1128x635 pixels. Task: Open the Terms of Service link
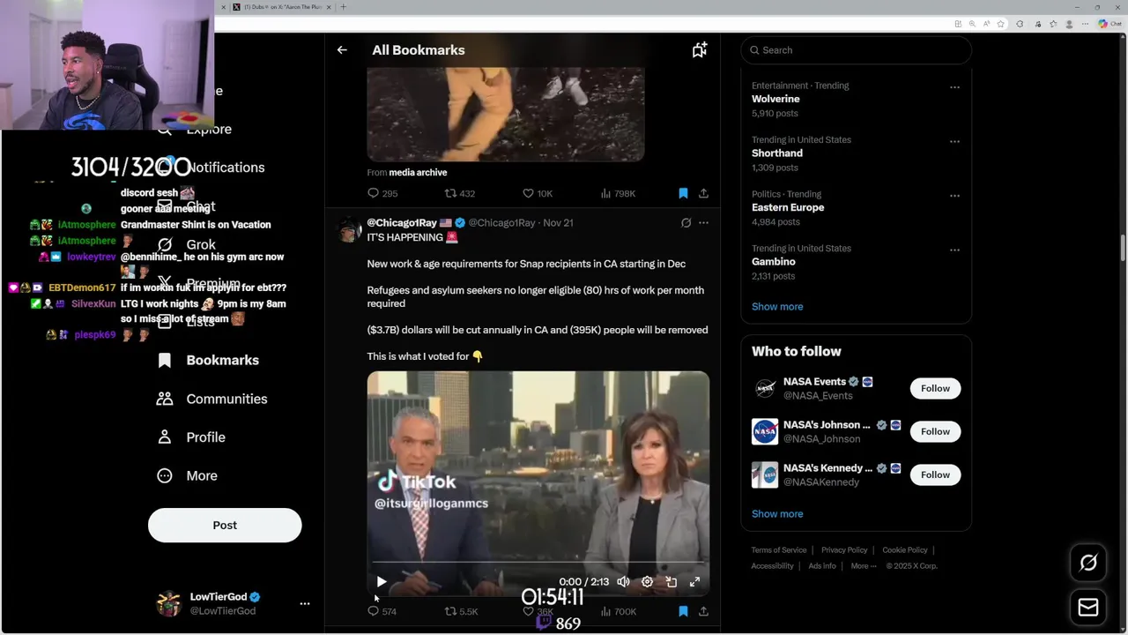pyautogui.click(x=779, y=550)
